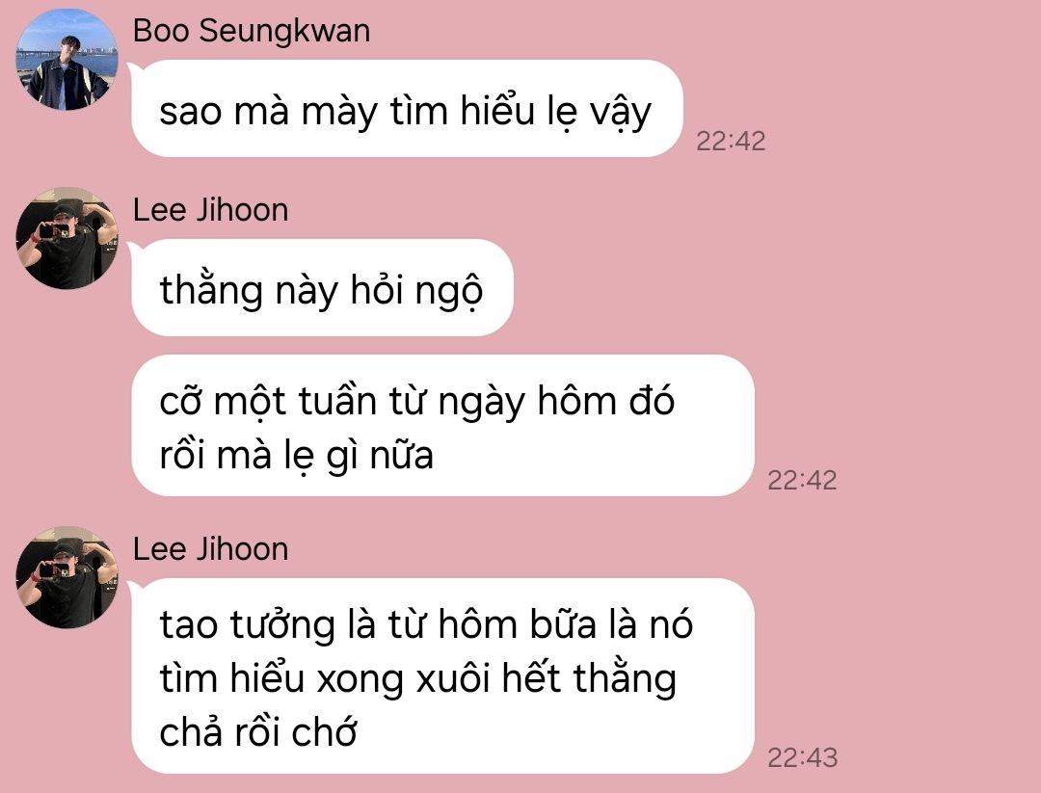The image size is (1041, 793).
Task: Select the bubble starting "cỡ một tuần từ ngày"
Action: tap(442, 425)
